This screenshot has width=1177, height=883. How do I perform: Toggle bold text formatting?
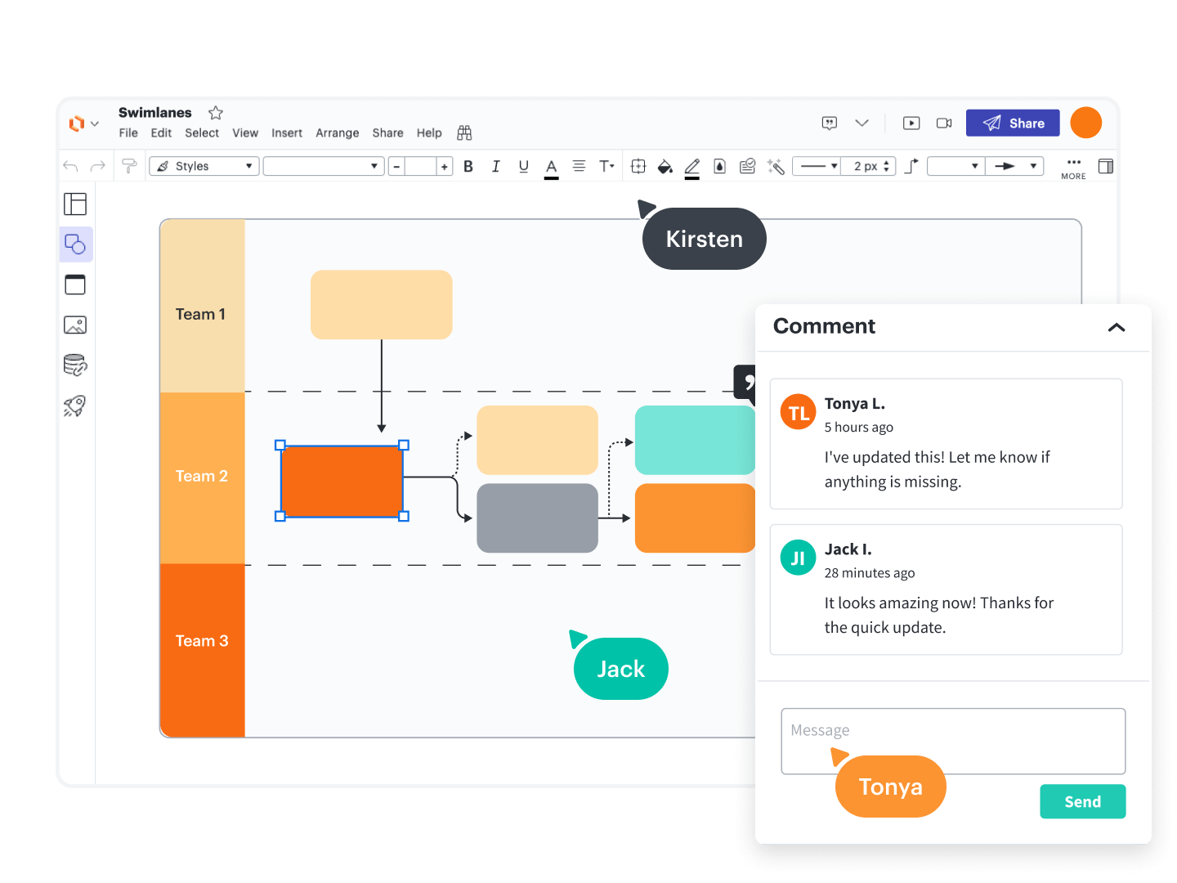(x=468, y=167)
